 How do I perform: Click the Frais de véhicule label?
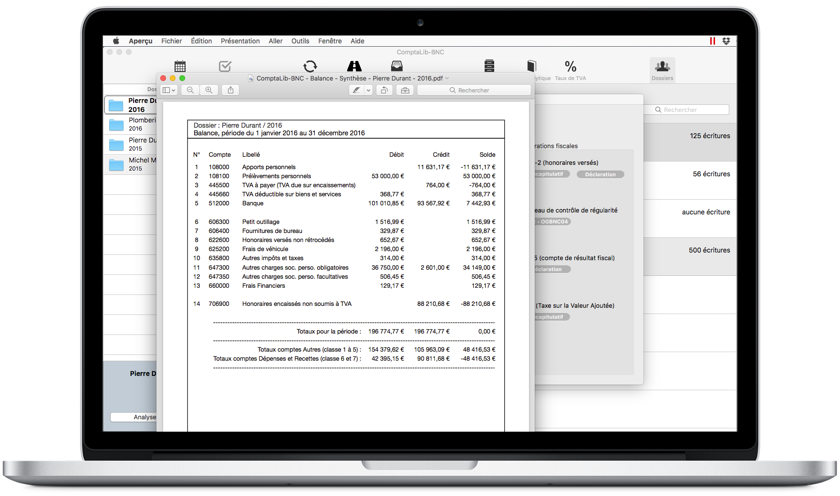pos(265,249)
